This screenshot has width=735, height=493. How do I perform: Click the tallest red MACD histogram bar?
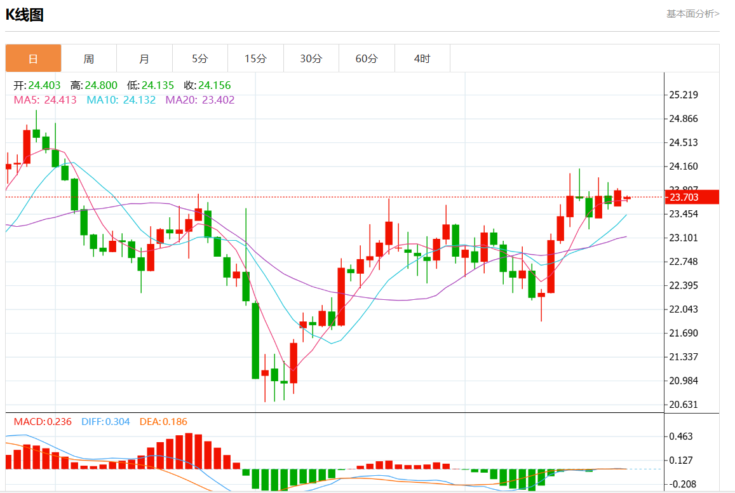pyautogui.click(x=189, y=451)
